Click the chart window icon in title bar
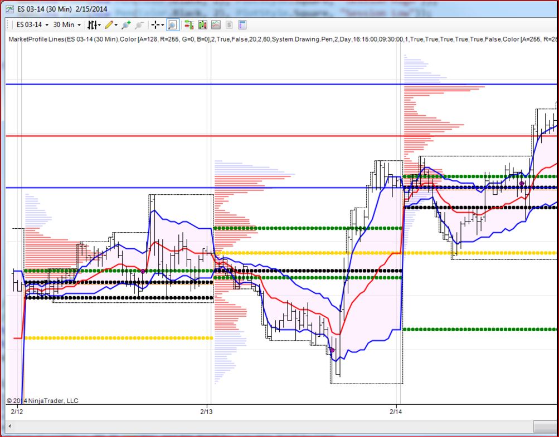Screen dimensions: 559x437 [11, 9]
